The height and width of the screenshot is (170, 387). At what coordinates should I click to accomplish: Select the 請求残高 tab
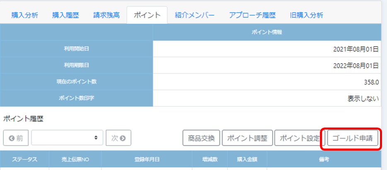(x=106, y=15)
